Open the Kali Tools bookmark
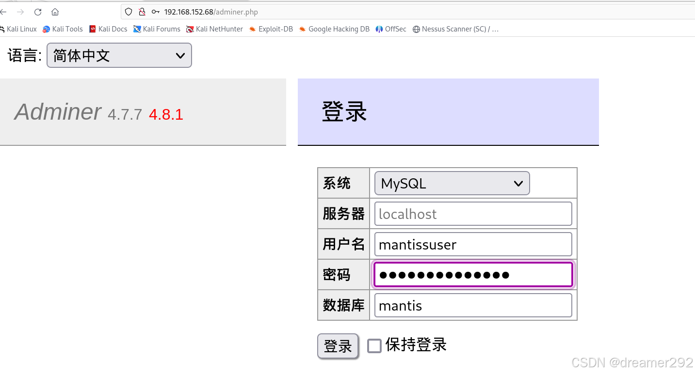This screenshot has height=375, width=695. [x=63, y=29]
